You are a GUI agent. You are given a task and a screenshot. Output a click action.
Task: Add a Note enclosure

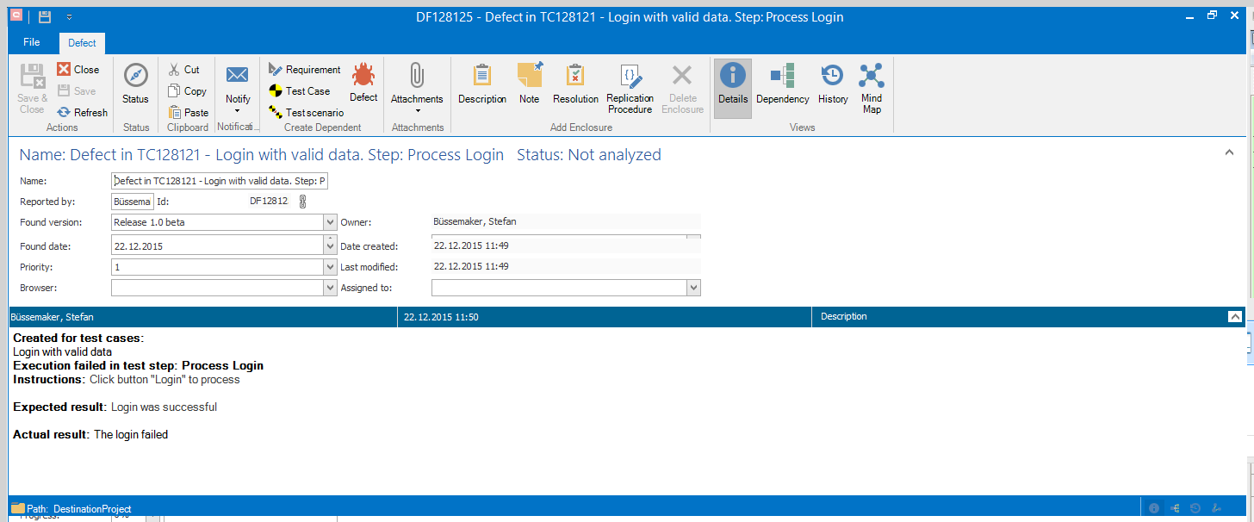[x=529, y=86]
